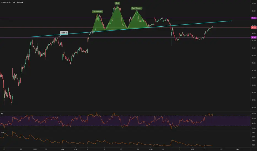Click date 30 on time axis

[46, 149]
